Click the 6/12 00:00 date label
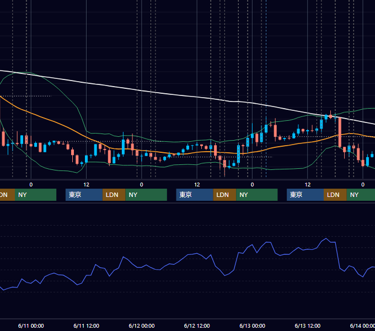The width and height of the screenshot is (375, 331). [142, 325]
